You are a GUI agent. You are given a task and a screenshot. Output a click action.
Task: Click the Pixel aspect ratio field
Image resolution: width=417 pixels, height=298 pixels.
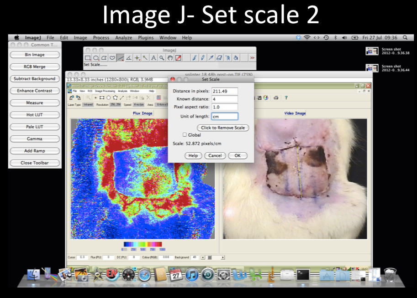[225, 107]
